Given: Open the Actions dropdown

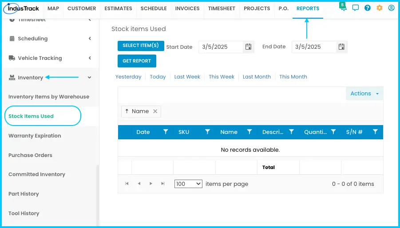Looking at the screenshot, I should 364,94.
